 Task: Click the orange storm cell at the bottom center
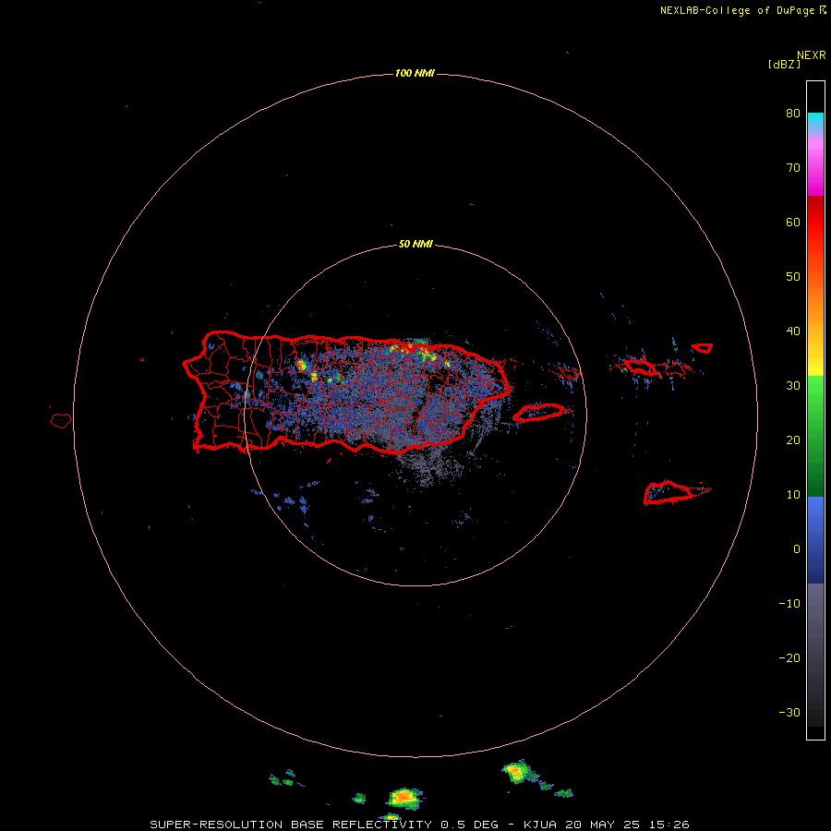point(403,797)
